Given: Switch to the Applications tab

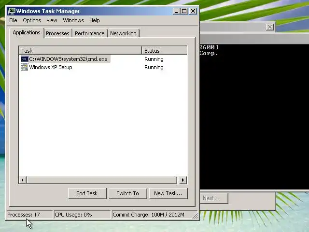Looking at the screenshot, I should [x=27, y=32].
